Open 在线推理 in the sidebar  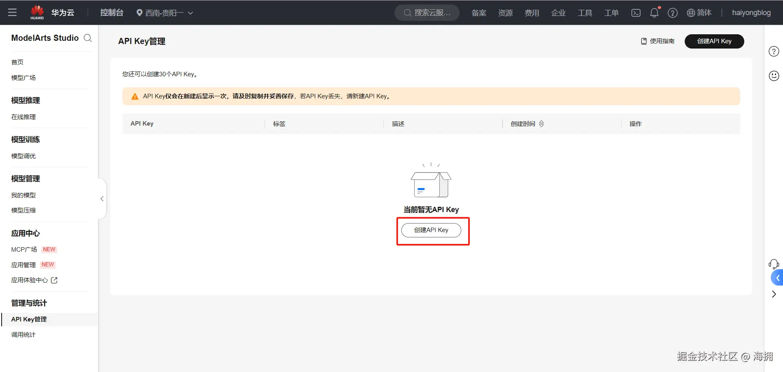coord(24,117)
